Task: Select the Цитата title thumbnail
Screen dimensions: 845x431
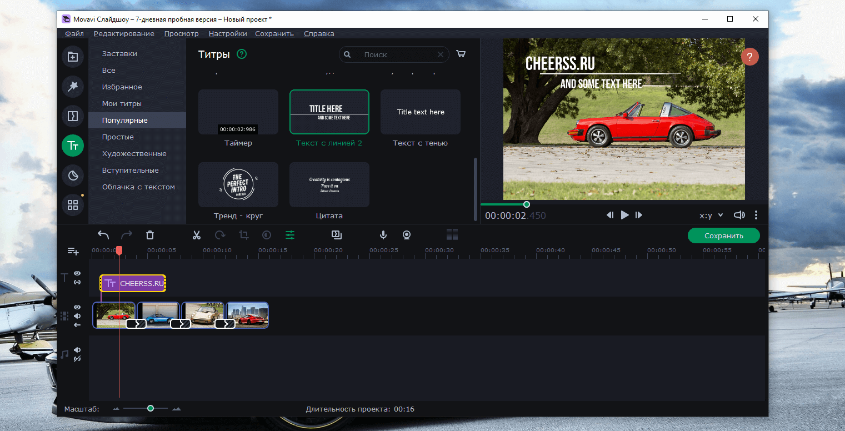Action: (x=329, y=184)
